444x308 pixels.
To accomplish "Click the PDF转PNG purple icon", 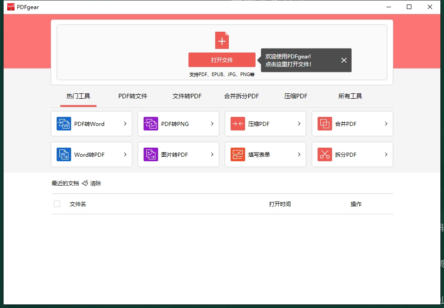I will pos(150,124).
